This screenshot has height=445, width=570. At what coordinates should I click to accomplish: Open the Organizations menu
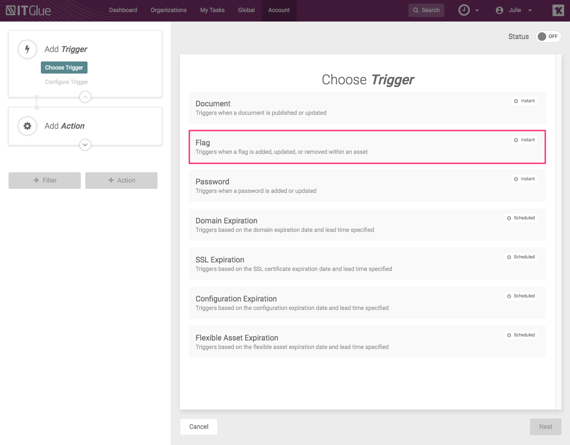point(168,10)
